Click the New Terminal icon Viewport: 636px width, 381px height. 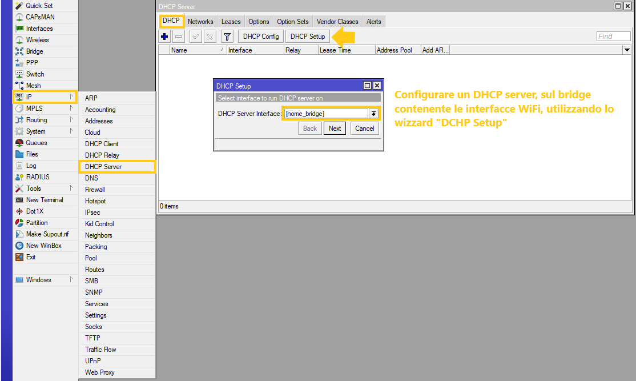[19, 200]
